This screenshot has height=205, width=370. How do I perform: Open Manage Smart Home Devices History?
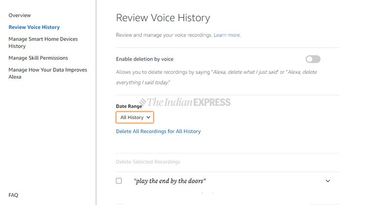tap(43, 43)
